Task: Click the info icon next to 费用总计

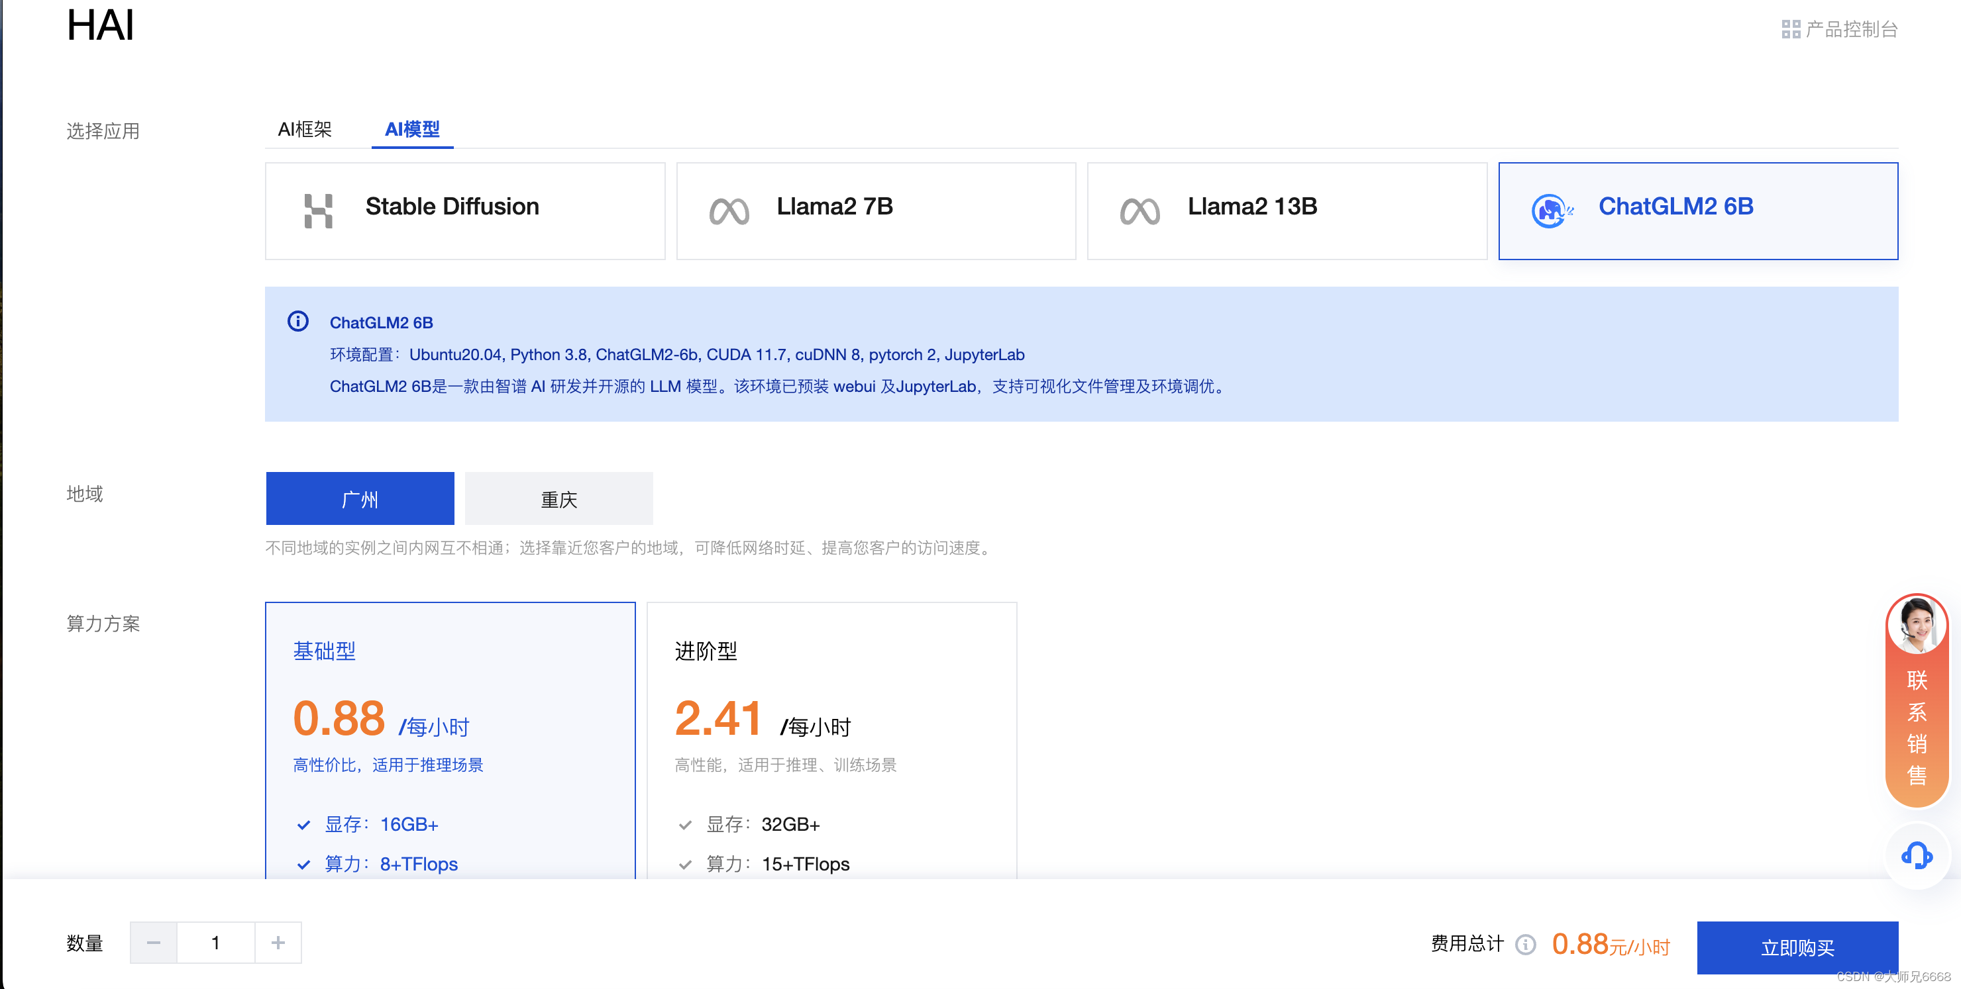Action: click(x=1525, y=944)
